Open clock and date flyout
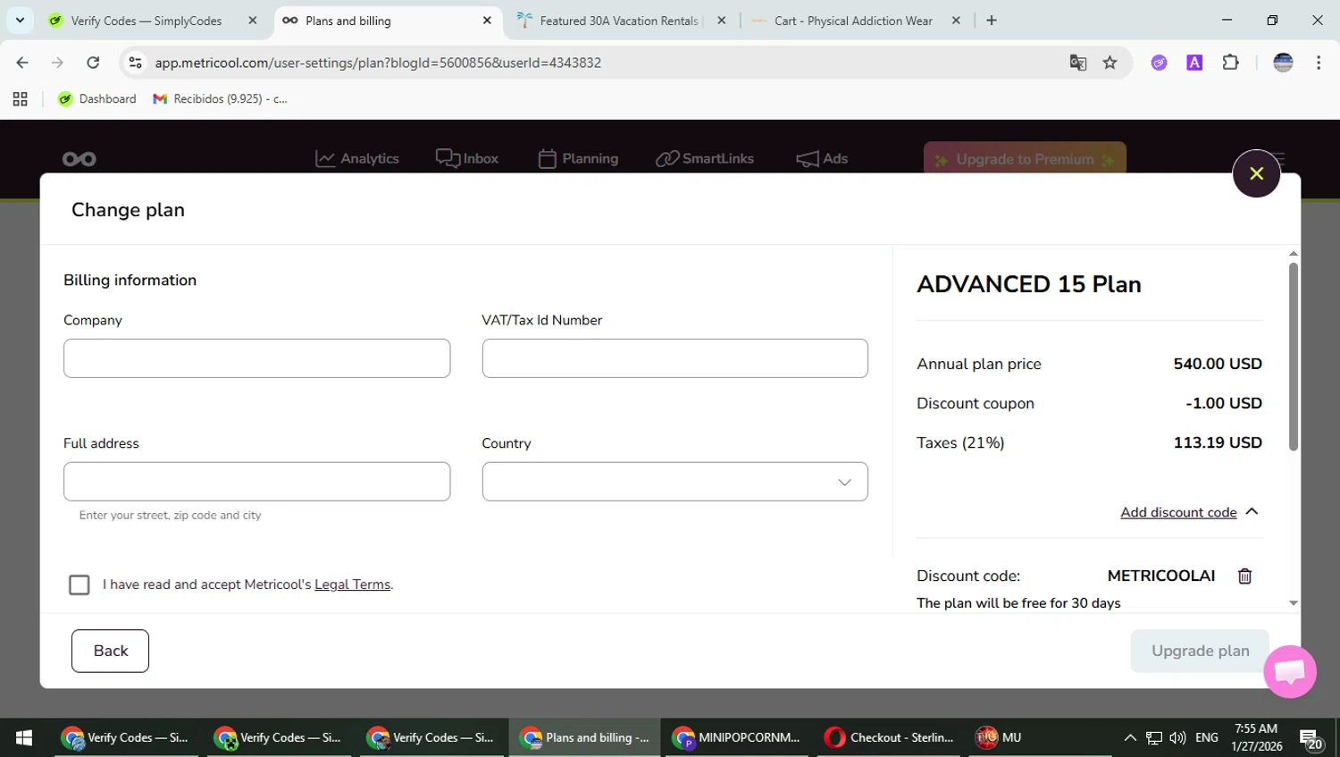The width and height of the screenshot is (1340, 757). pyautogui.click(x=1256, y=737)
